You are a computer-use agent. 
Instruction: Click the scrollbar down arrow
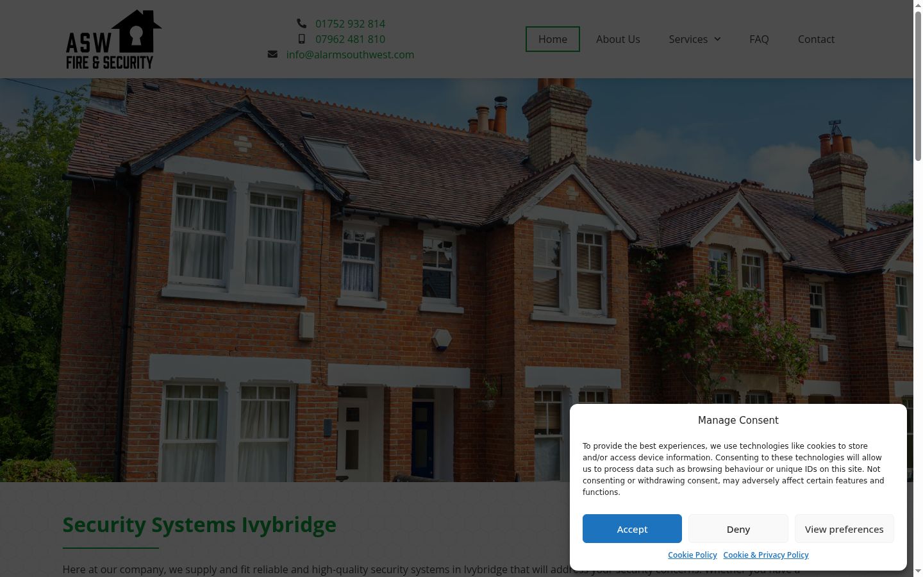click(918, 571)
